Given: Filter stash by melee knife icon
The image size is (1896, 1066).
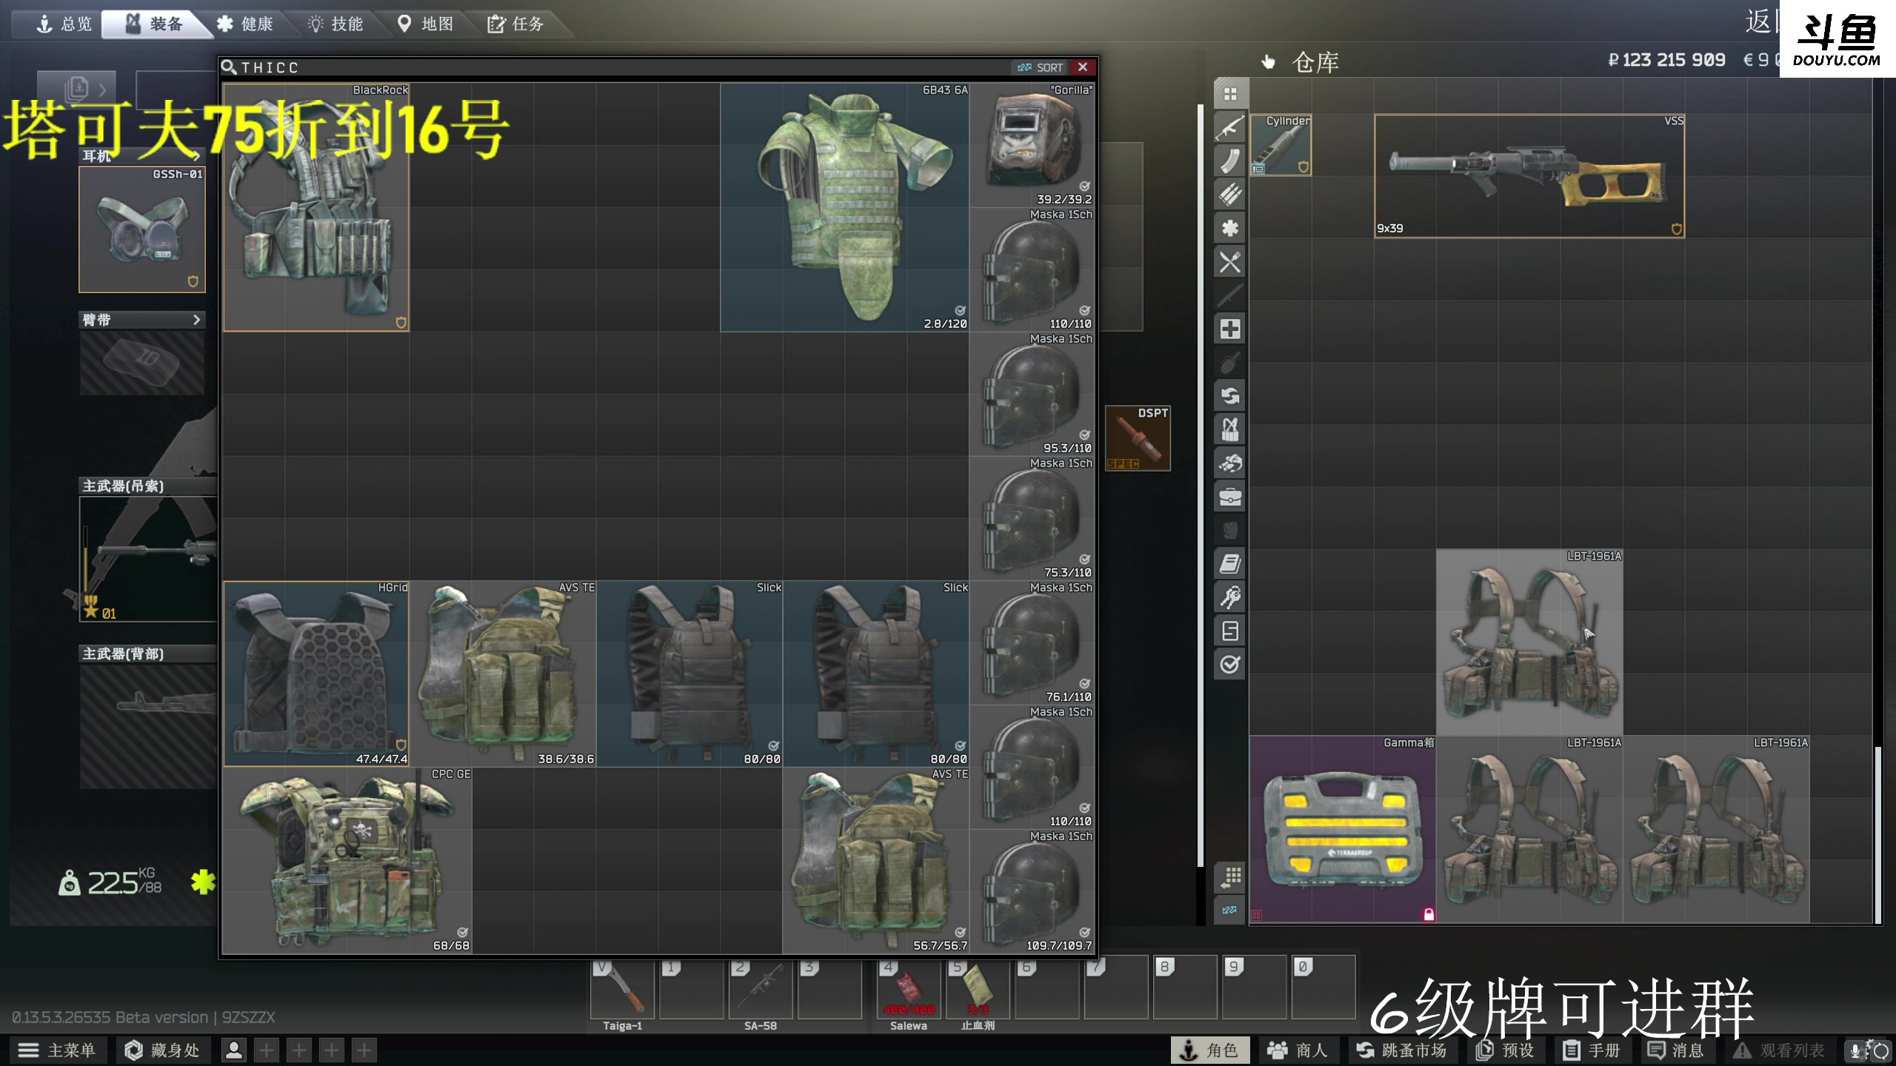Looking at the screenshot, I should coord(1230,295).
